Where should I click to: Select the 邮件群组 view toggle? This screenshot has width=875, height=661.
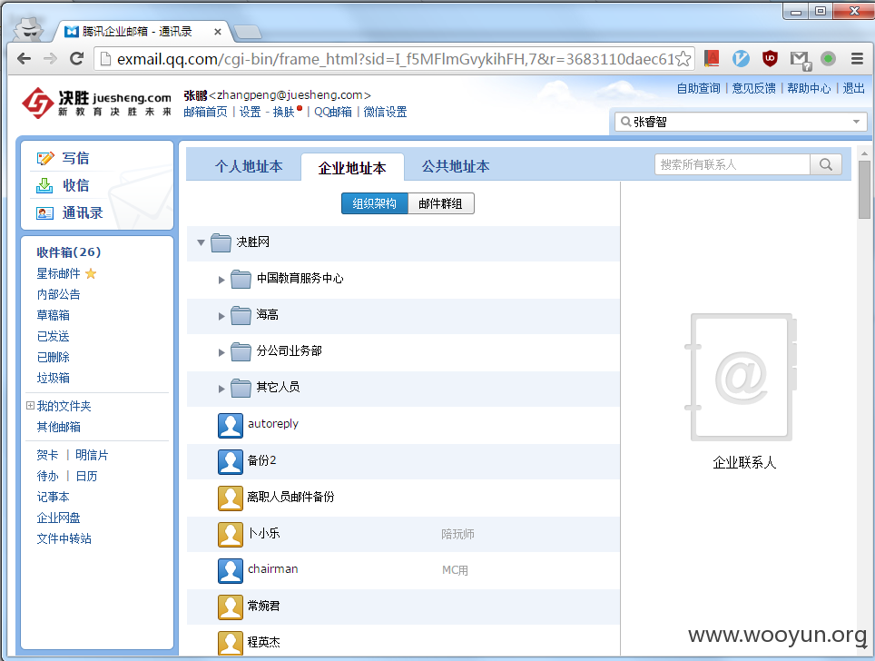441,203
